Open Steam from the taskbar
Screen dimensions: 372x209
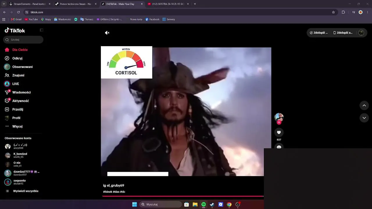(x=212, y=204)
